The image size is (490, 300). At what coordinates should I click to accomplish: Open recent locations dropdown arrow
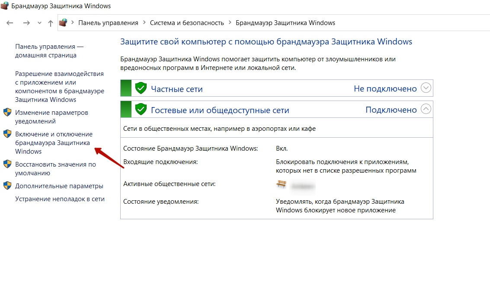point(39,23)
